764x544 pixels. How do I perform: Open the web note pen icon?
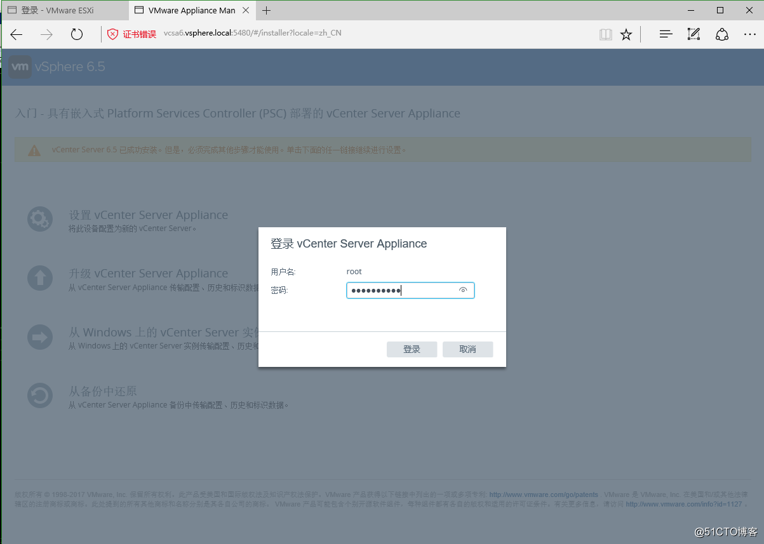694,34
